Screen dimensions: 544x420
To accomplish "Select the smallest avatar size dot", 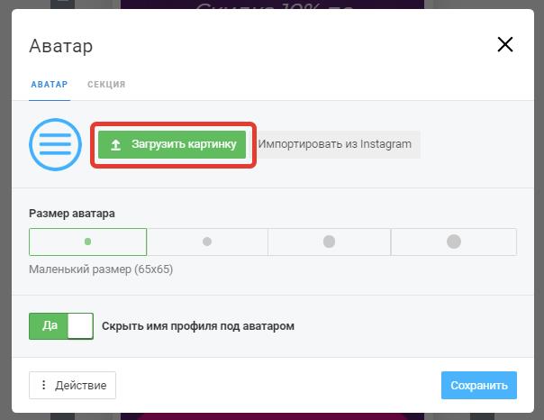I will coord(87,242).
